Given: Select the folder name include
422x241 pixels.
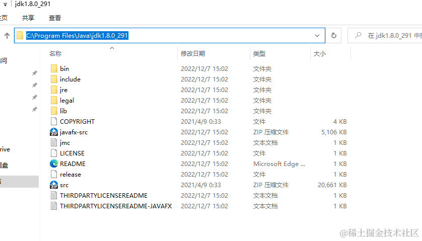Looking at the screenshot, I should point(70,79).
